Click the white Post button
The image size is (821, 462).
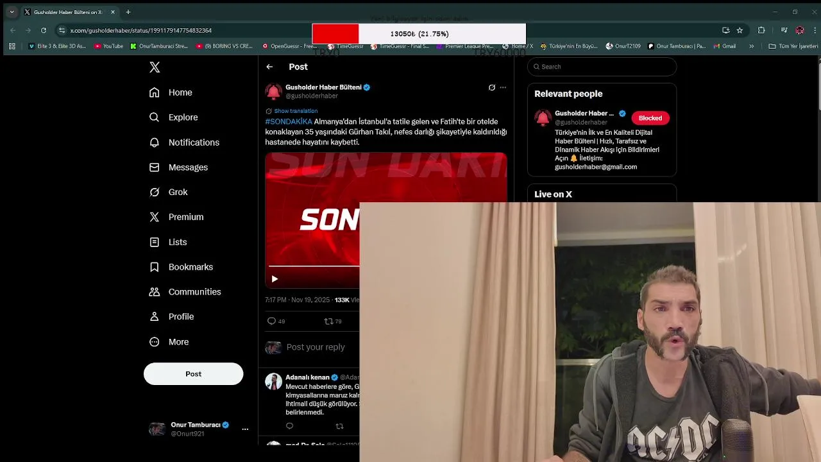tap(193, 373)
